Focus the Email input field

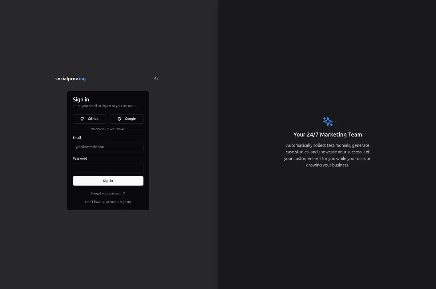coord(108,147)
